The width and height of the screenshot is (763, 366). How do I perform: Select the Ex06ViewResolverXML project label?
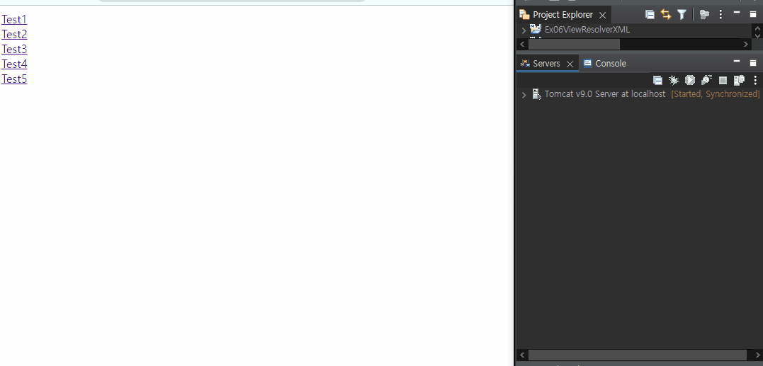point(587,30)
